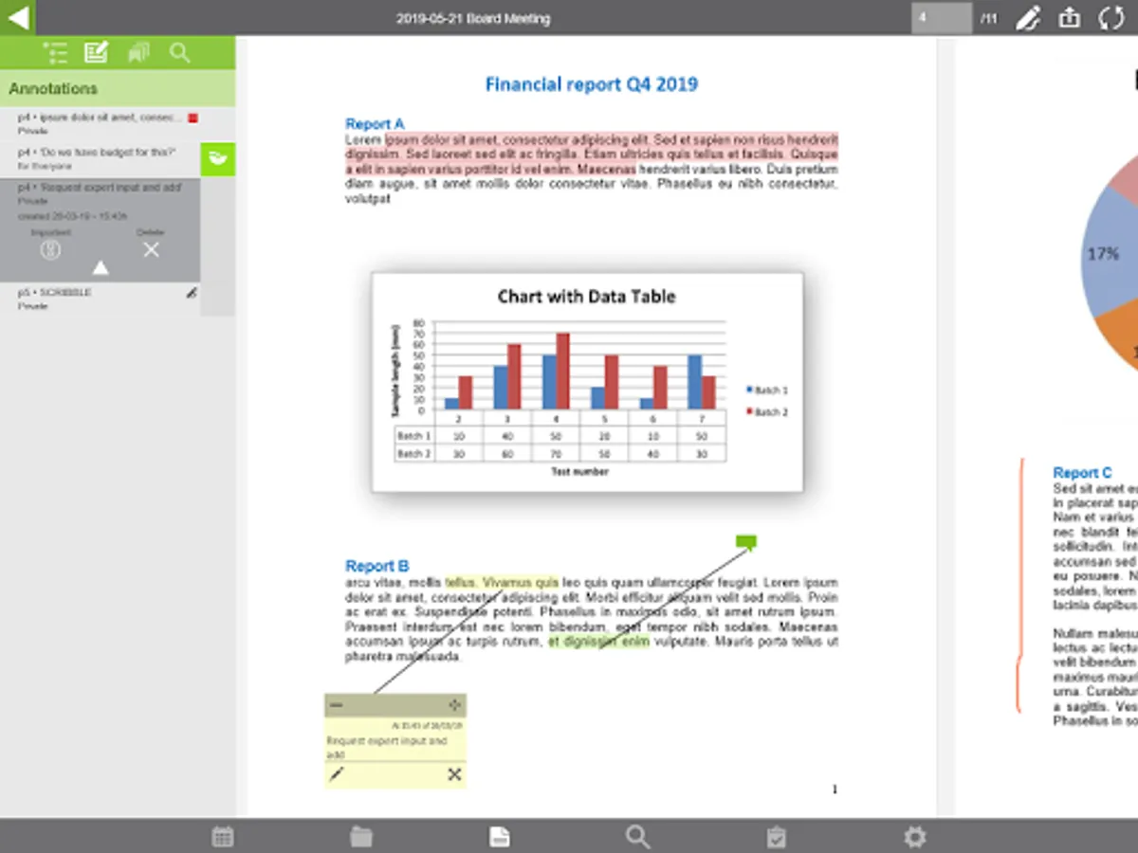Open search from the bottom bar

coord(638,837)
